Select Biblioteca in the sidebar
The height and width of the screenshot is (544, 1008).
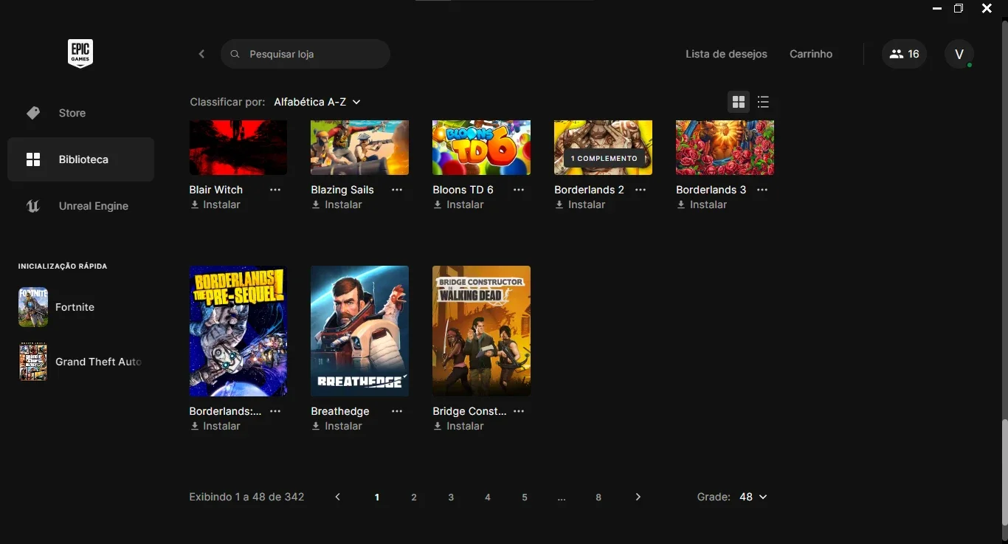[x=80, y=159]
